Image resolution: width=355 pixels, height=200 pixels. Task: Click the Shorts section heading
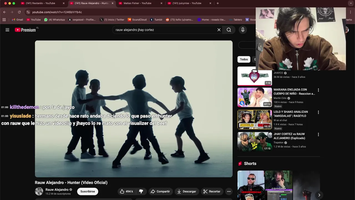point(250,164)
